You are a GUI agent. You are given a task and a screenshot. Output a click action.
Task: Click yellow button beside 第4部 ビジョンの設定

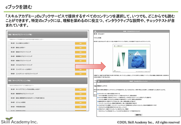point(80,103)
